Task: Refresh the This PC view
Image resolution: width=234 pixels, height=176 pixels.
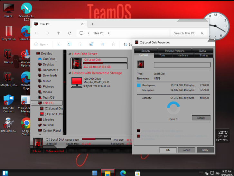Action: click(x=70, y=33)
